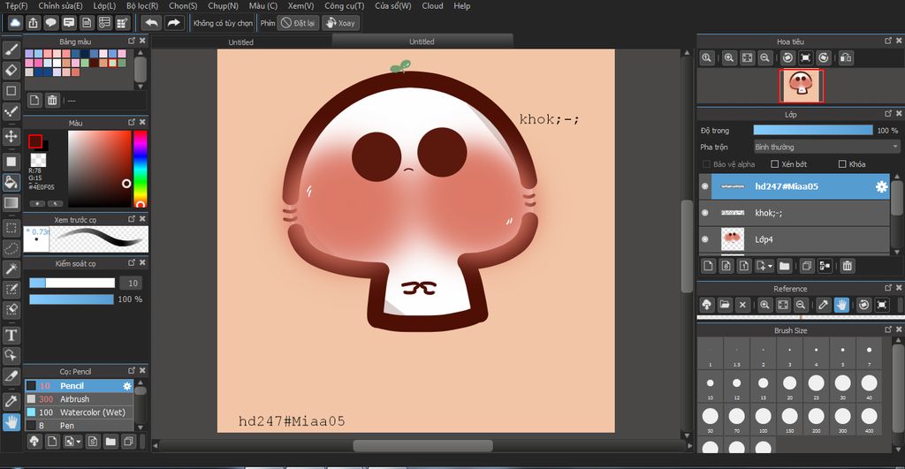Viewport: 905px width, 469px height.
Task: Select the Hand pan tool
Action: [x=11, y=422]
